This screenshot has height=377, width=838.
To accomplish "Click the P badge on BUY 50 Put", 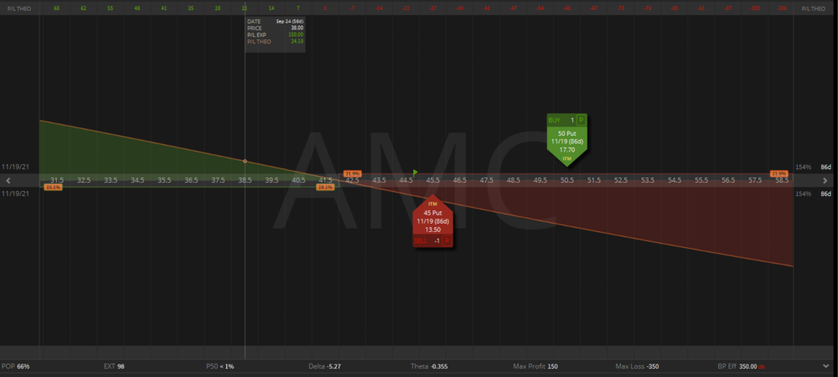I will [x=582, y=120].
